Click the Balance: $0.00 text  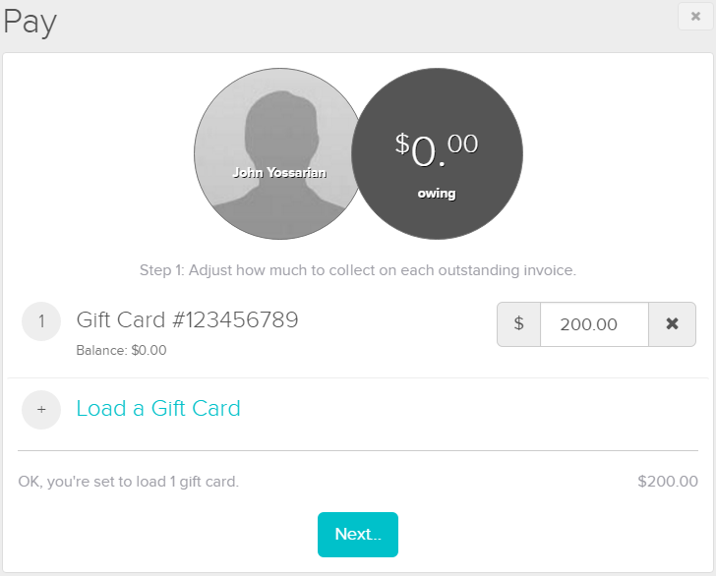[121, 350]
